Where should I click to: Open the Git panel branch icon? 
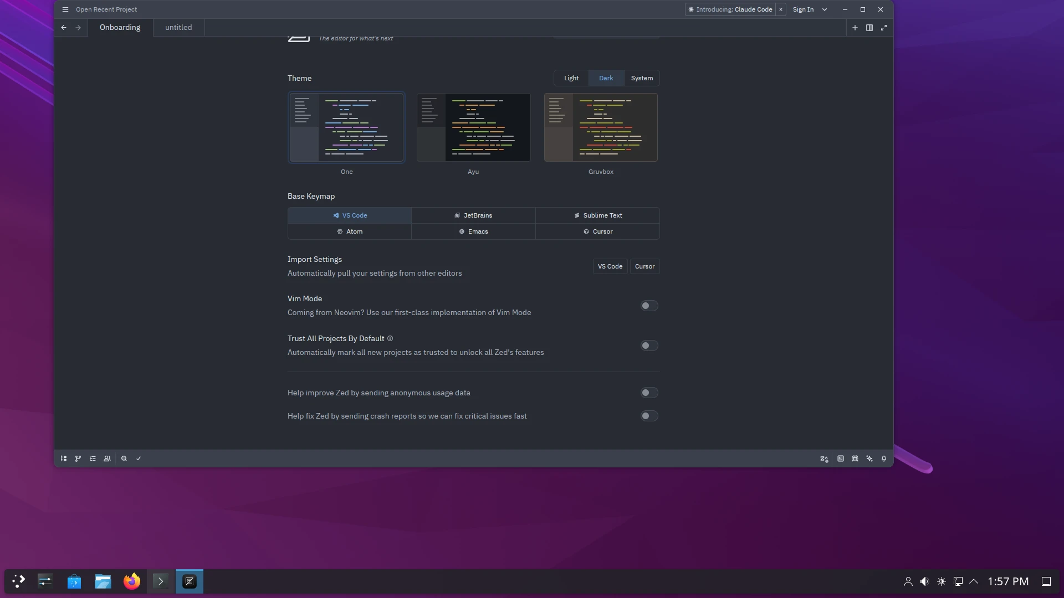click(x=78, y=458)
